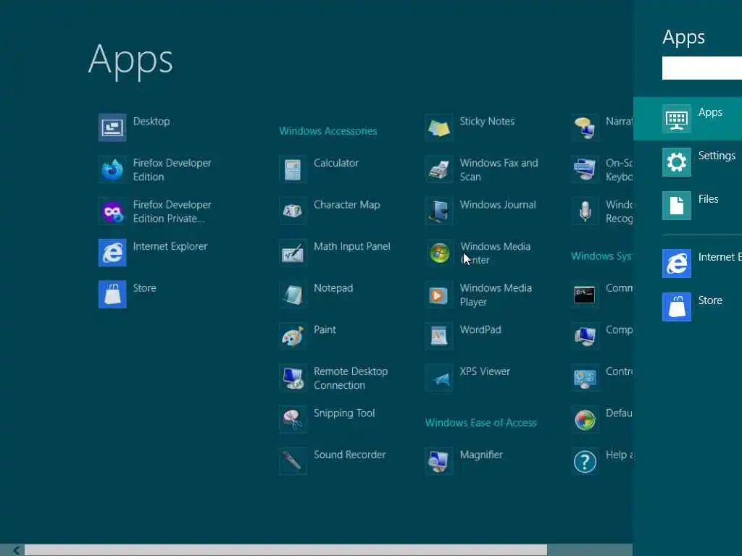The image size is (742, 556).
Task: Click the search text box
Action: coord(701,68)
